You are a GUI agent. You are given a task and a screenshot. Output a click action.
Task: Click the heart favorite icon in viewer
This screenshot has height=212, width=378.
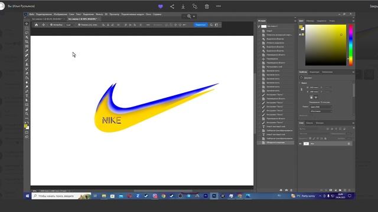coord(161,6)
